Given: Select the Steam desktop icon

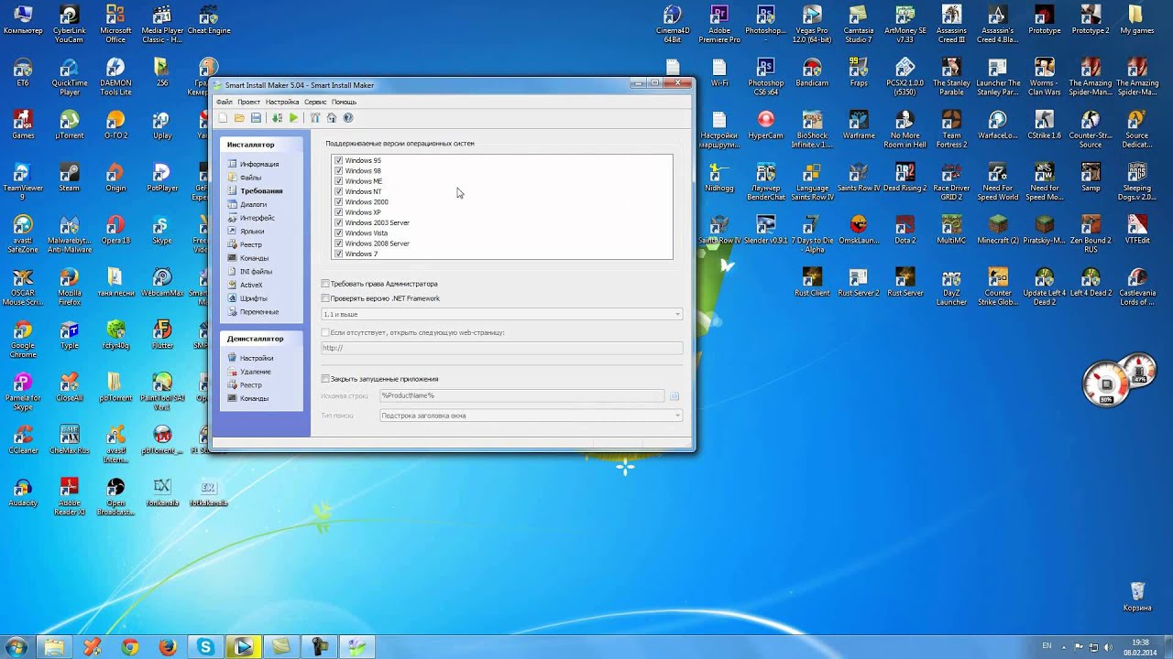Looking at the screenshot, I should coord(69,178).
